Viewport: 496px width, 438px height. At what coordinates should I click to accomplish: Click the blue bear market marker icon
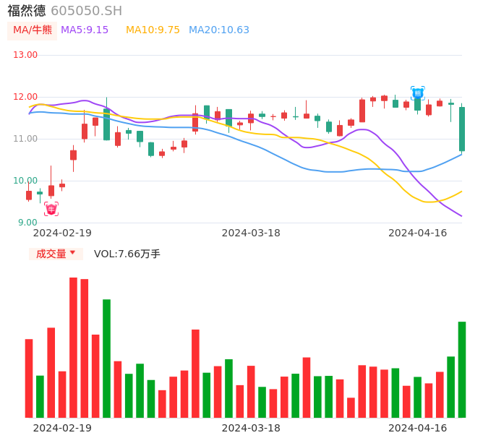417,93
